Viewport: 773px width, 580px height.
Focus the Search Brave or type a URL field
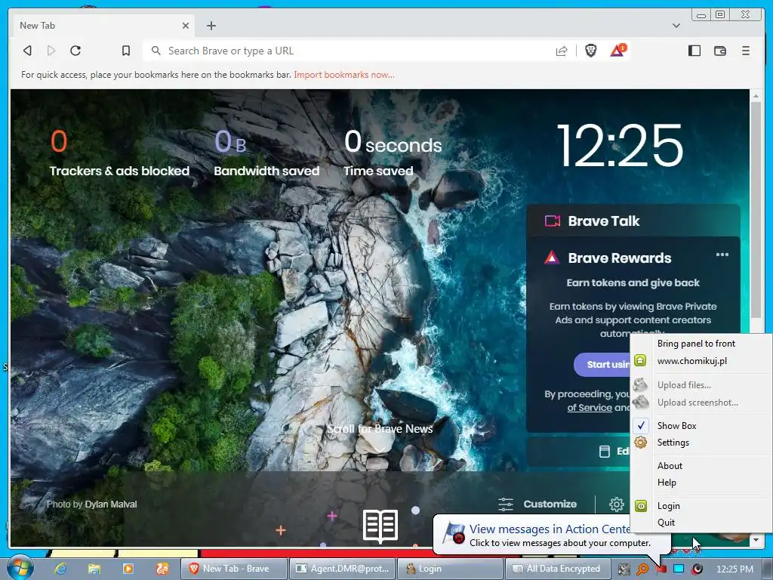click(355, 51)
